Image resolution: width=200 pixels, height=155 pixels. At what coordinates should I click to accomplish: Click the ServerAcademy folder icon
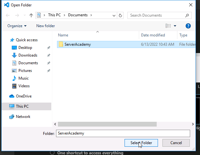coord(61,44)
